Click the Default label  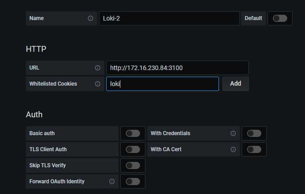[x=253, y=18]
